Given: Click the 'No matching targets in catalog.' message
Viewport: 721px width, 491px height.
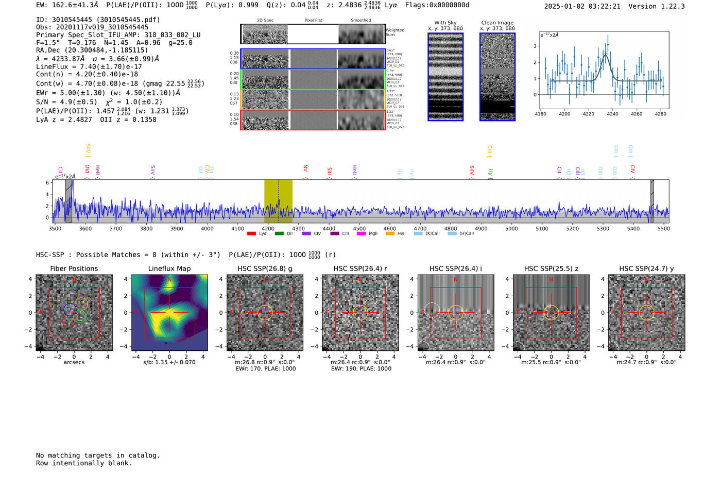Looking at the screenshot, I should [98, 455].
